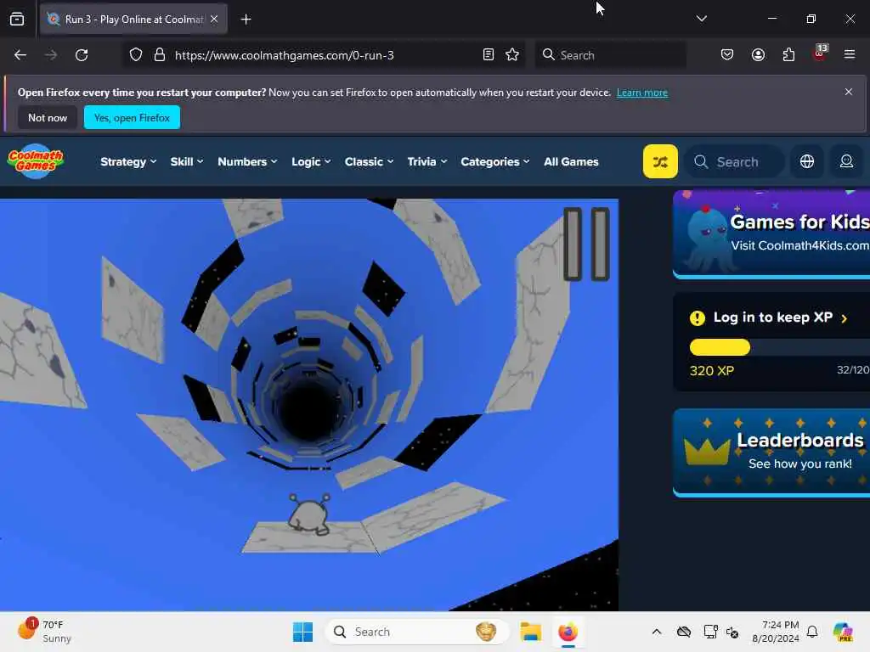Open the extensions puzzle icon
The image size is (870, 652).
(x=788, y=55)
